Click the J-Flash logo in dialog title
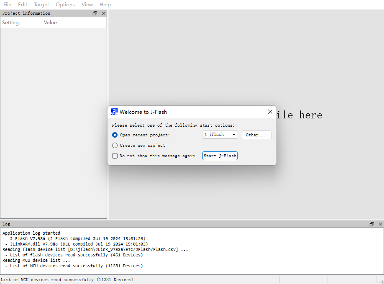 [114, 112]
